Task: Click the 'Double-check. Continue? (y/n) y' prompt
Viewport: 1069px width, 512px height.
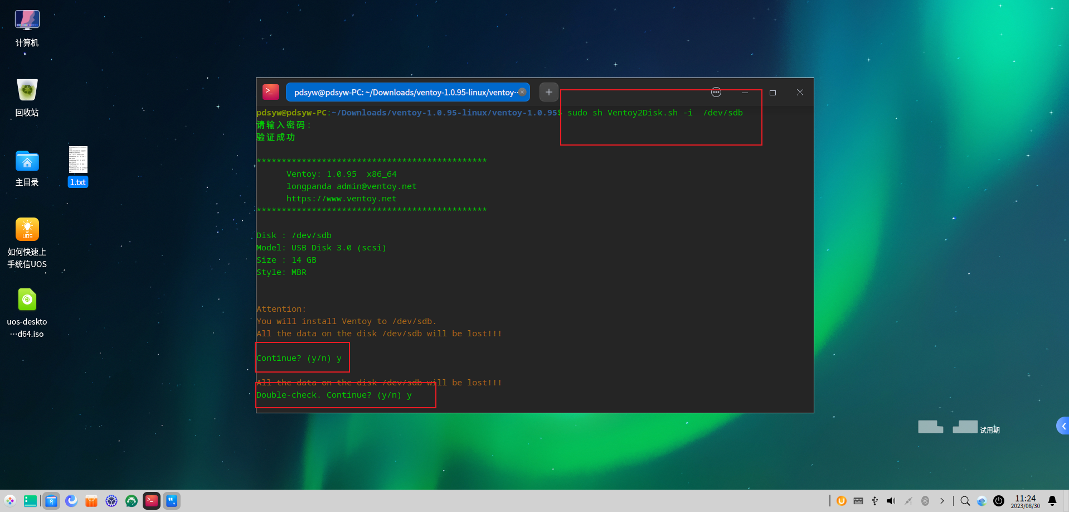Action: pos(334,395)
